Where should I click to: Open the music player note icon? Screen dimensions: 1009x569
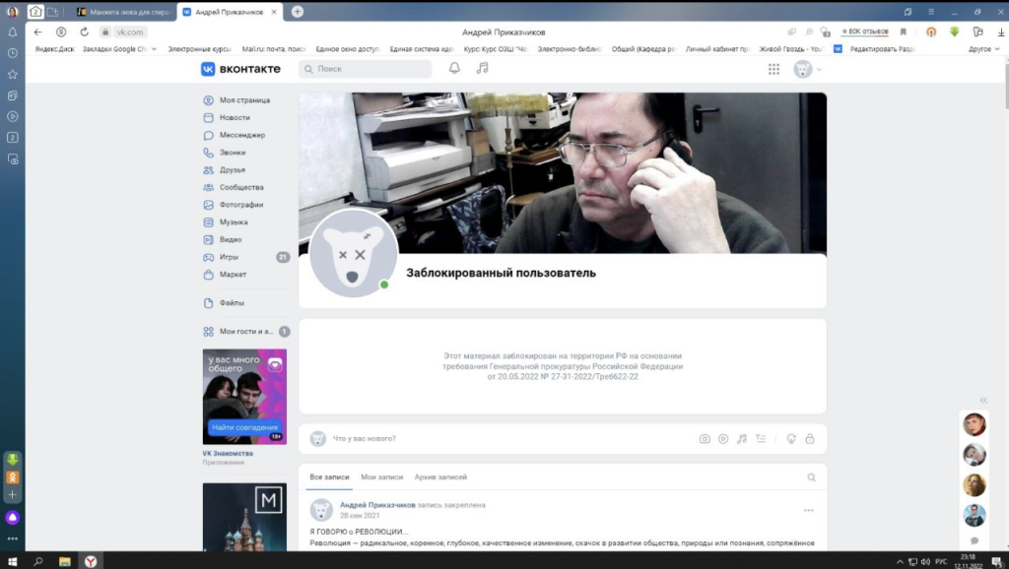click(482, 69)
